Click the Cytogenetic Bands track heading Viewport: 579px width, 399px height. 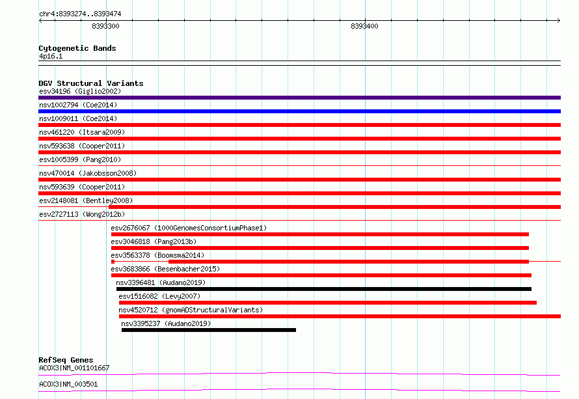[77, 48]
